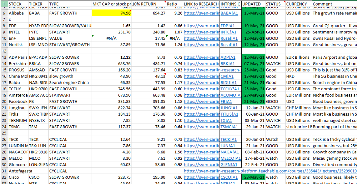Select WATCH status cell for TERNIUM
Viewport: 358px width, 185px height.
coord(275,120)
